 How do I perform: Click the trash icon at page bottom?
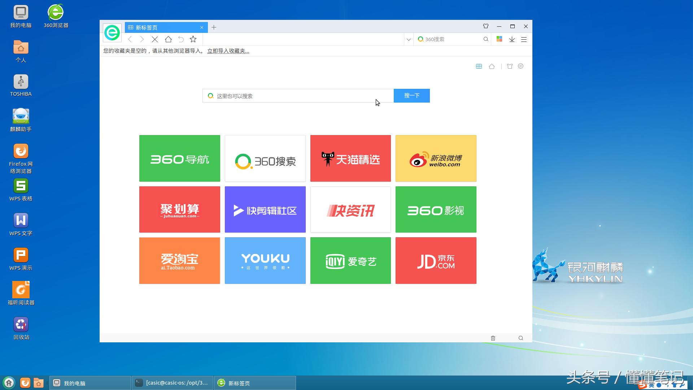pos(493,338)
